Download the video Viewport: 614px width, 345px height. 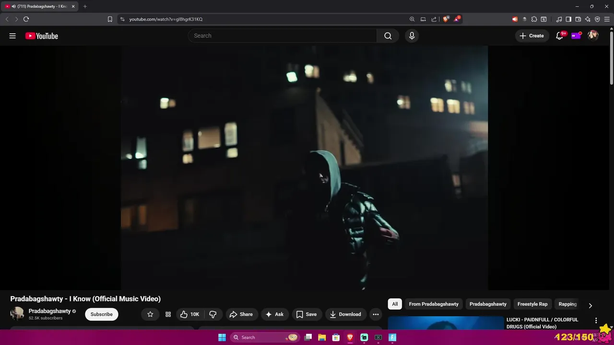(346, 314)
